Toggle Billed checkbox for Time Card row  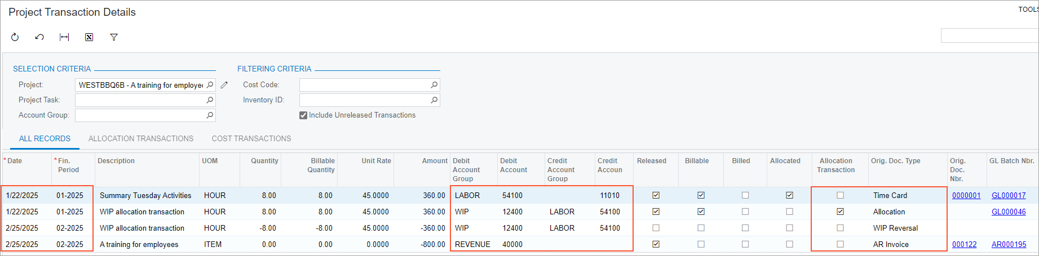click(745, 195)
